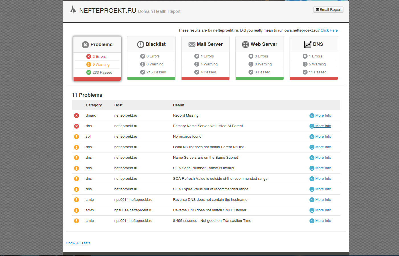Viewport: 399px width, 256px height.
Task: Click the red error icon in dmarc row
Action: click(x=76, y=115)
